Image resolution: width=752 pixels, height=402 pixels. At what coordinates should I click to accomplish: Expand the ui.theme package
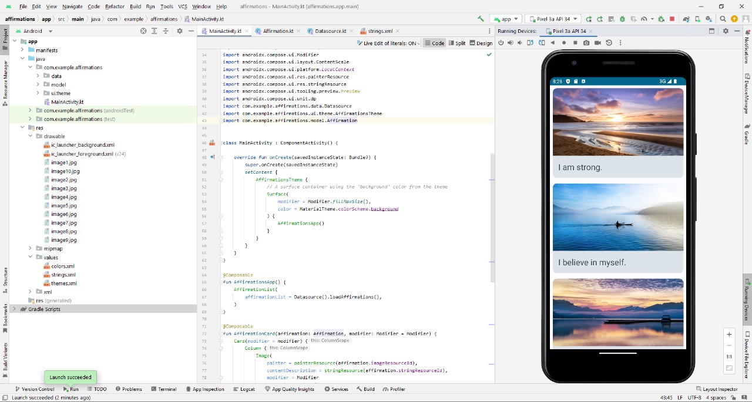click(38, 93)
